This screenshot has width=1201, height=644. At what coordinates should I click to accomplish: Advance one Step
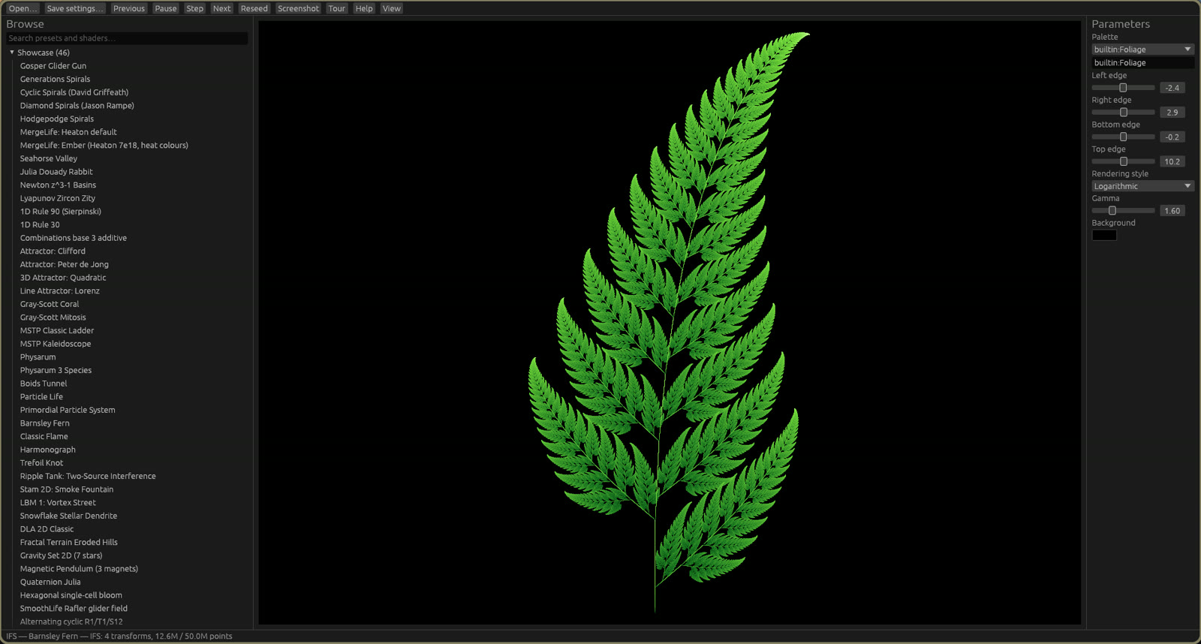tap(195, 8)
